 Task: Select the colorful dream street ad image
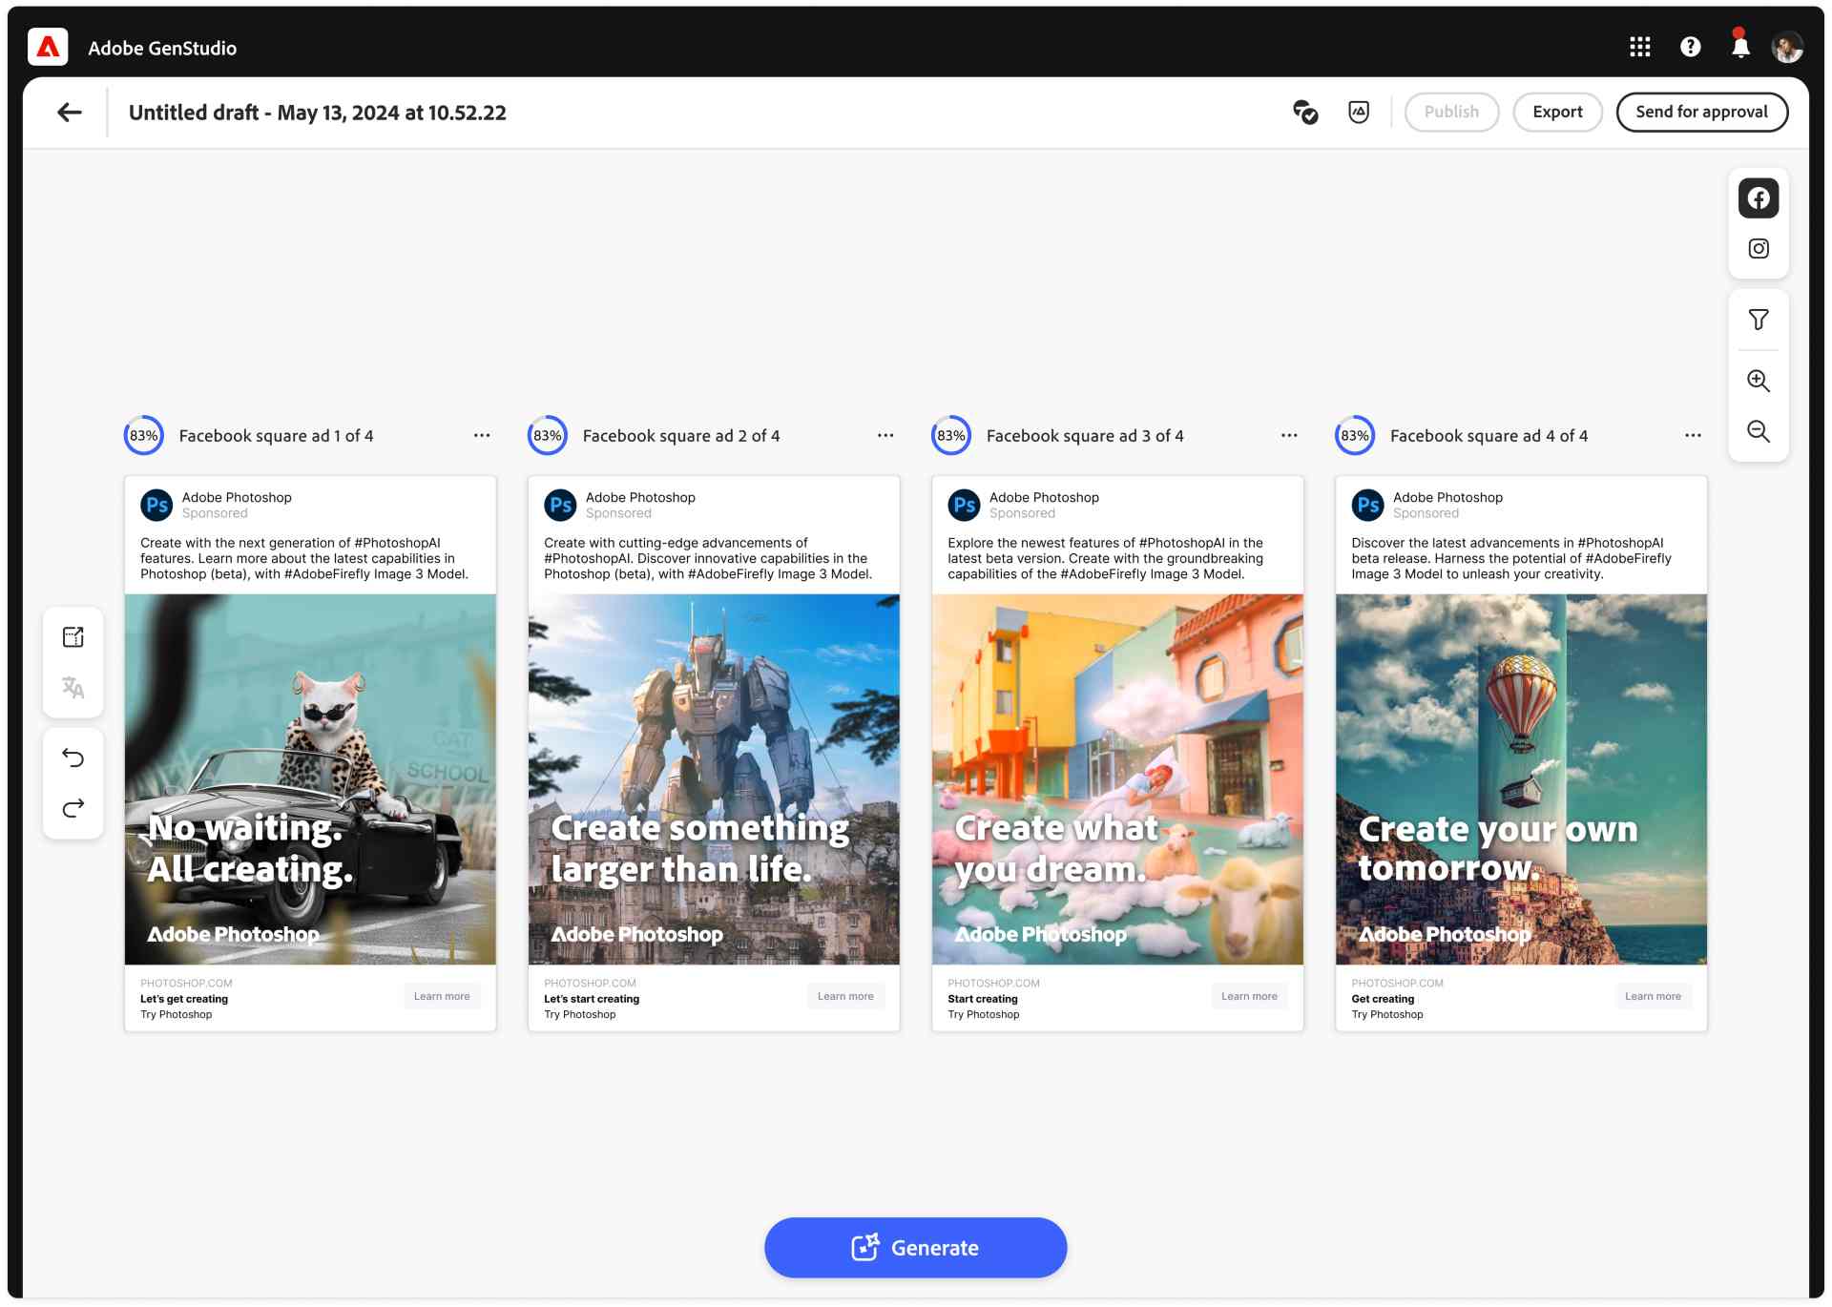pos(1117,779)
